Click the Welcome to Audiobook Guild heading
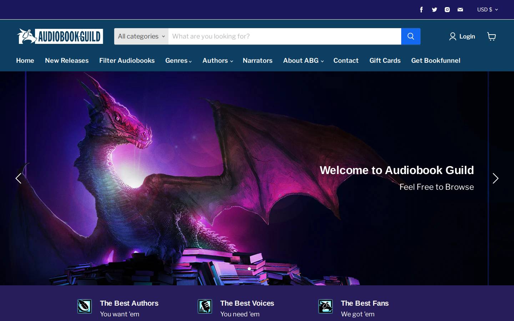 tap(397, 170)
